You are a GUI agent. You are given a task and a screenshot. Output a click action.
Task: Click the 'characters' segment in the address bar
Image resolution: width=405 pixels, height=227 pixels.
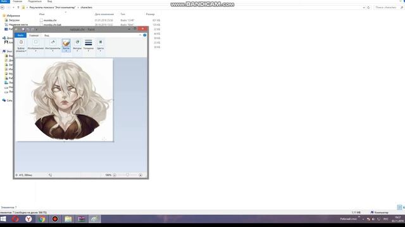click(86, 8)
